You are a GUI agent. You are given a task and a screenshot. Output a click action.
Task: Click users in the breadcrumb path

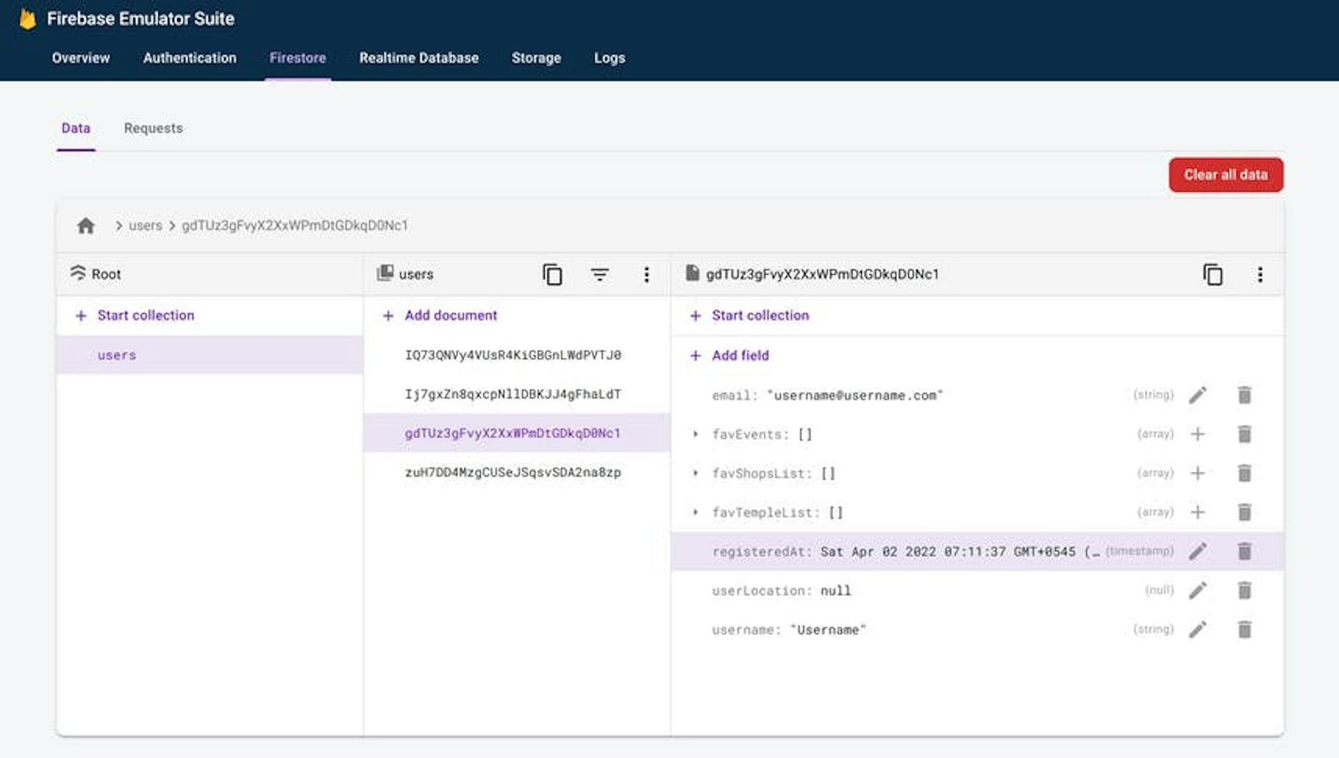click(x=145, y=226)
